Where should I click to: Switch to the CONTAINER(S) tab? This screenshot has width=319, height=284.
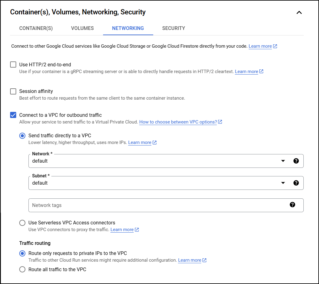[x=36, y=28]
